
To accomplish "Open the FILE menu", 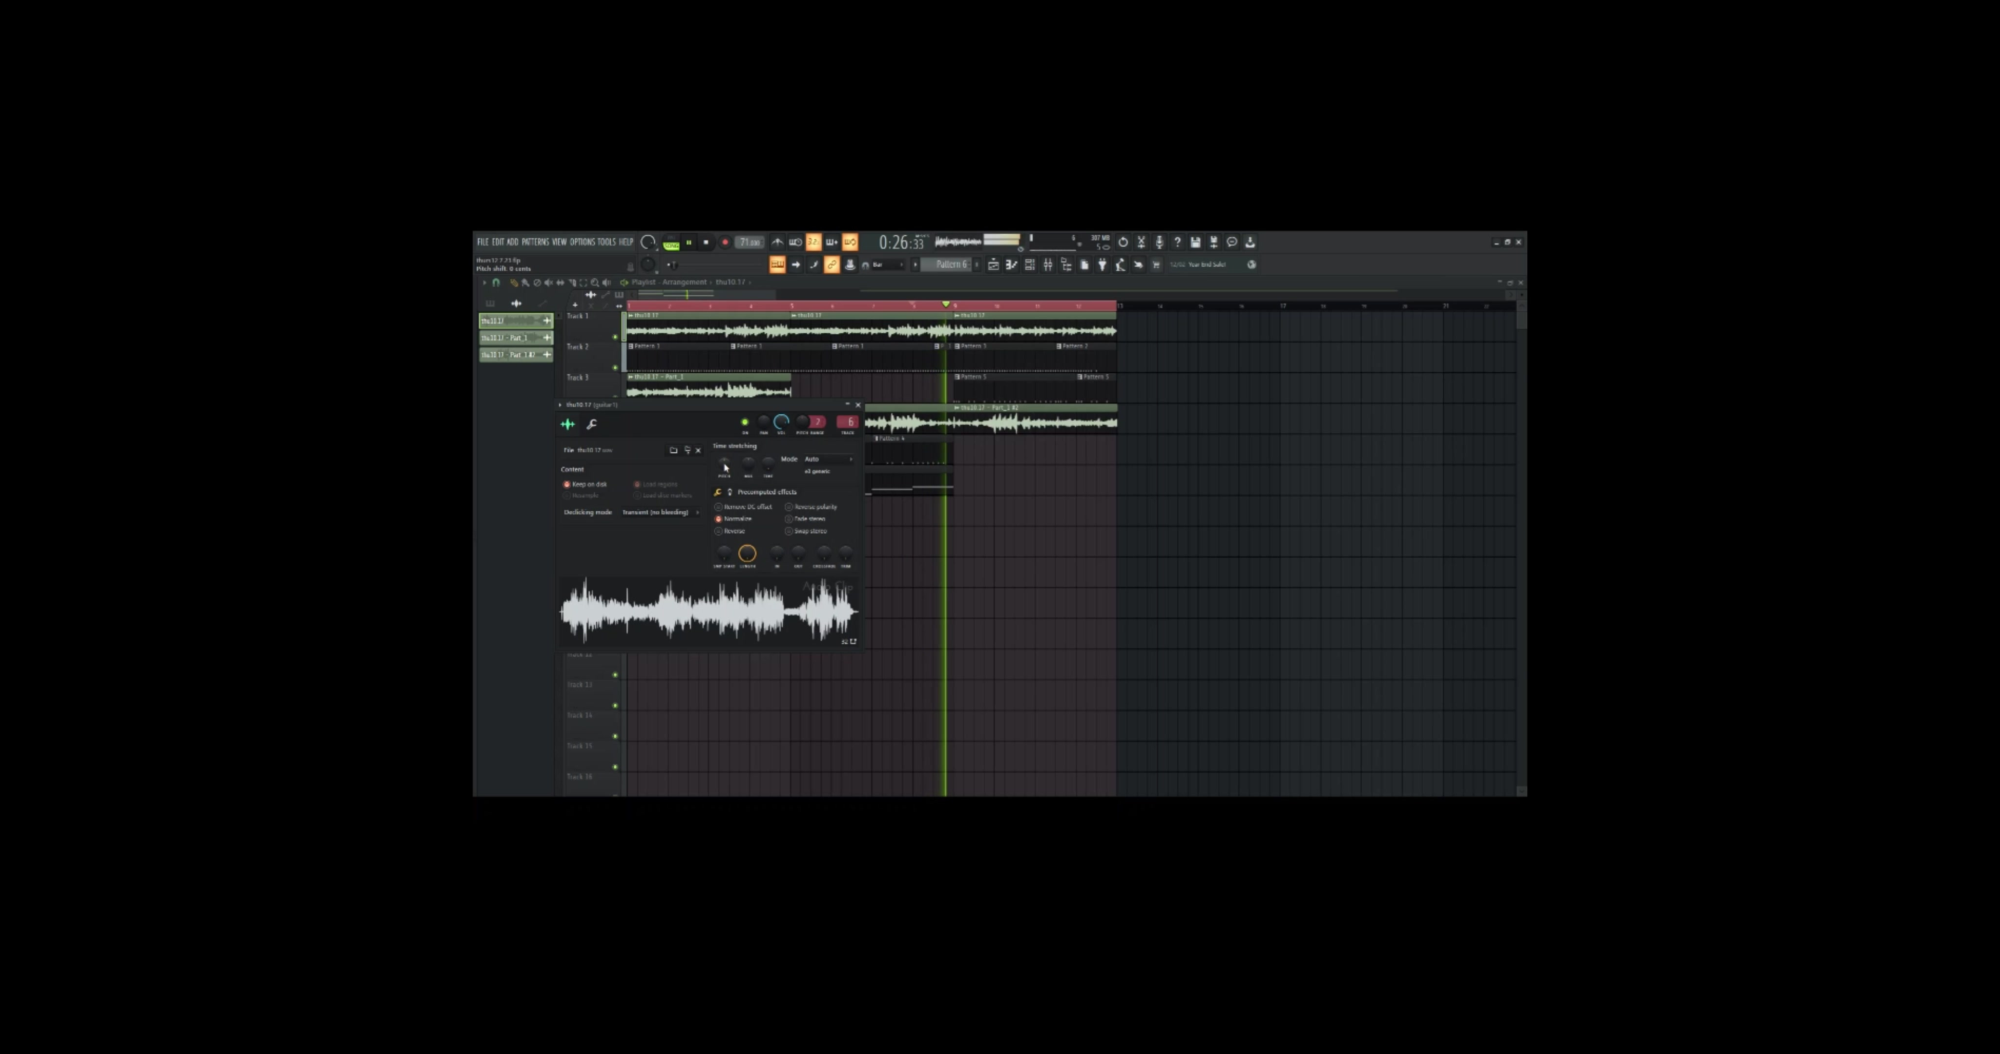I will click(x=483, y=242).
